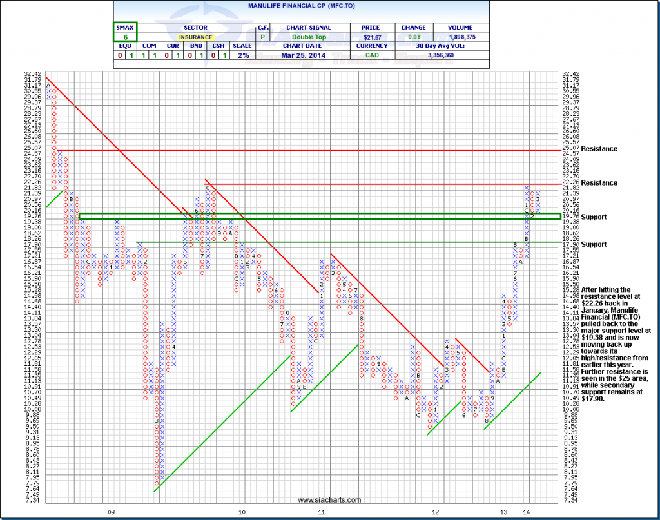The height and width of the screenshot is (520, 660).
Task: Select the Mar 25, 2014 chart date
Action: pyautogui.click(x=309, y=55)
